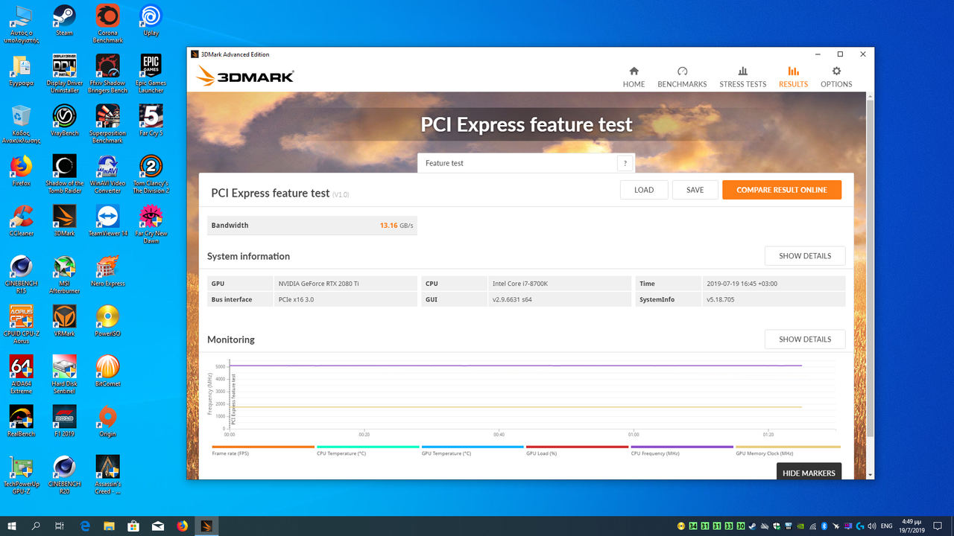954x536 pixels.
Task: Select Firefox desktop icon
Action: 21,170
